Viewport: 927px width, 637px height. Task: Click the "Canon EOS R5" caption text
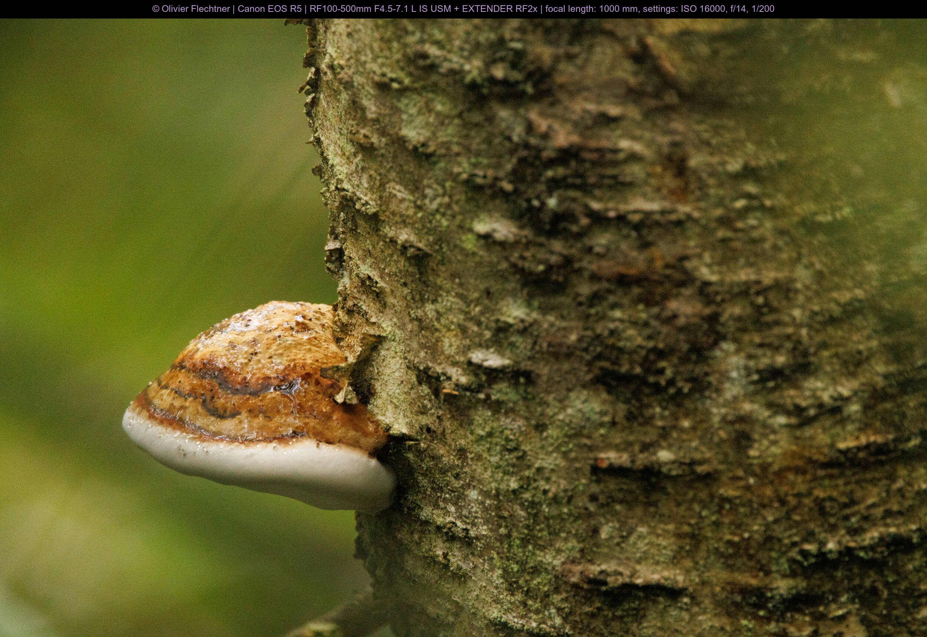(x=270, y=9)
